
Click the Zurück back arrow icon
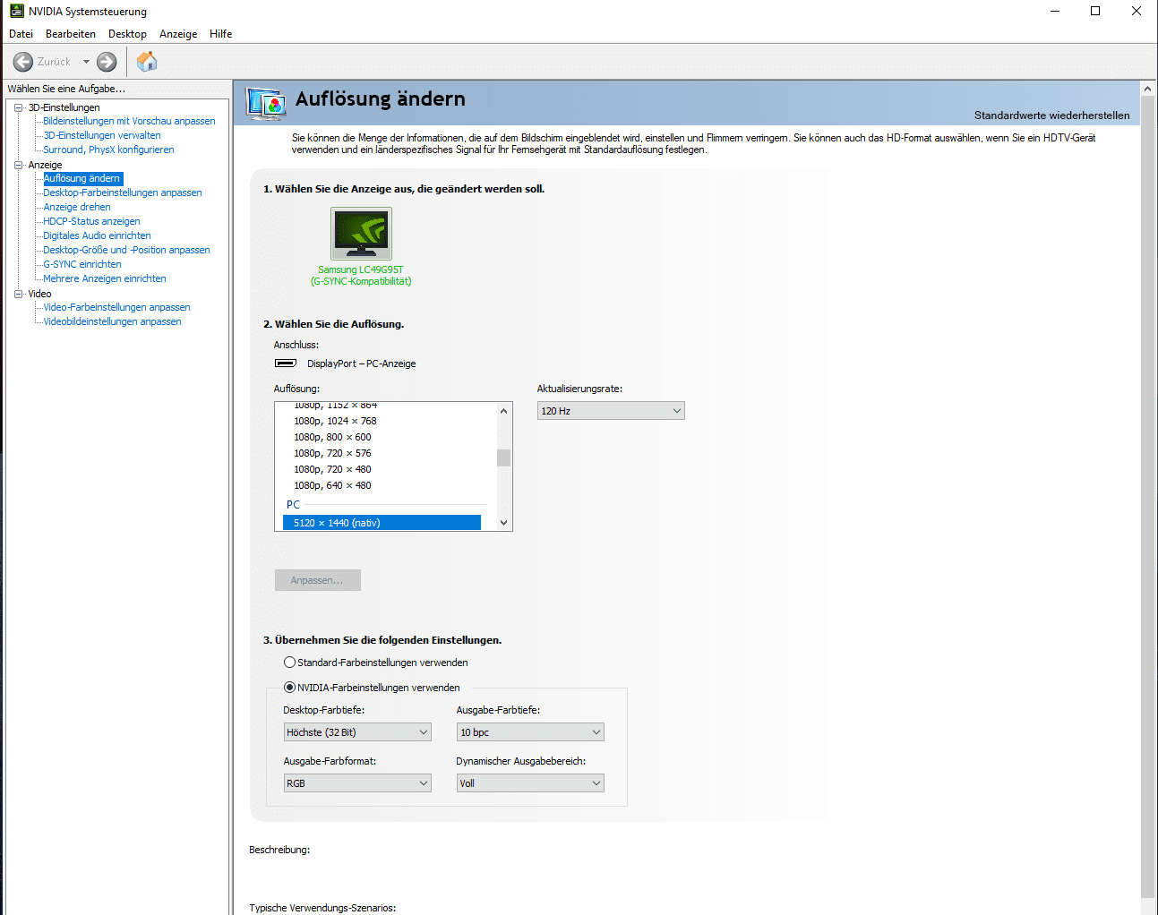coord(23,62)
